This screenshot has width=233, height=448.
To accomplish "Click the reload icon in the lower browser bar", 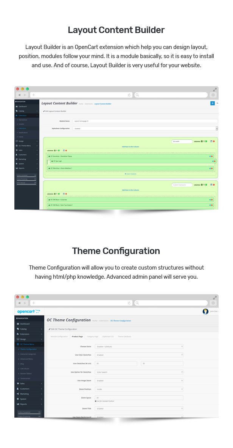I will (129, 303).
